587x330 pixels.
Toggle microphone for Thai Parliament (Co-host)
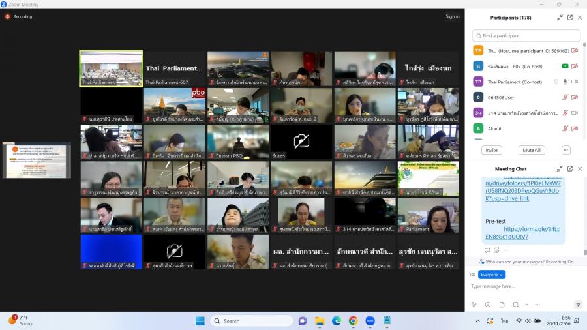[x=565, y=82]
